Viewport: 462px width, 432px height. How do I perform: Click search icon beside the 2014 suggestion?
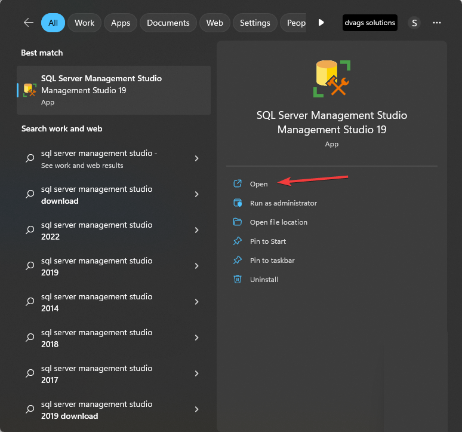[30, 302]
